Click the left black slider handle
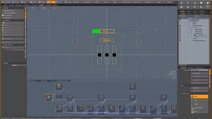This screenshot has height=119, width=212. 100,55
